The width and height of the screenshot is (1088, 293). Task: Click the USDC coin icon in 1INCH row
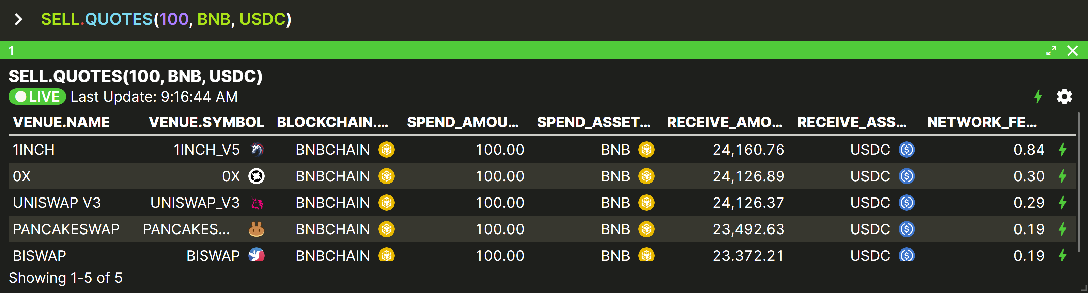point(906,150)
